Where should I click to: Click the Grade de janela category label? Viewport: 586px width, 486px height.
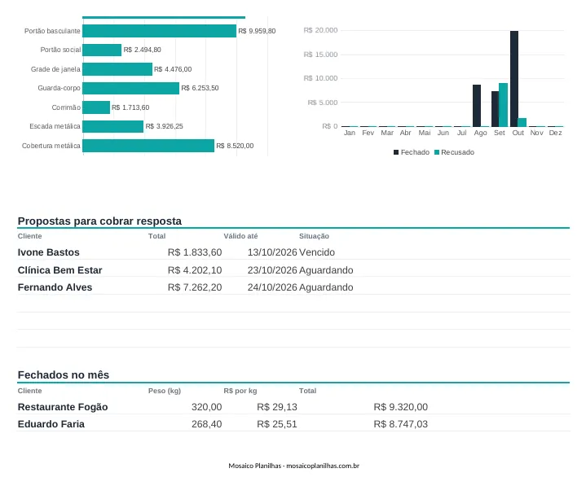[55, 69]
